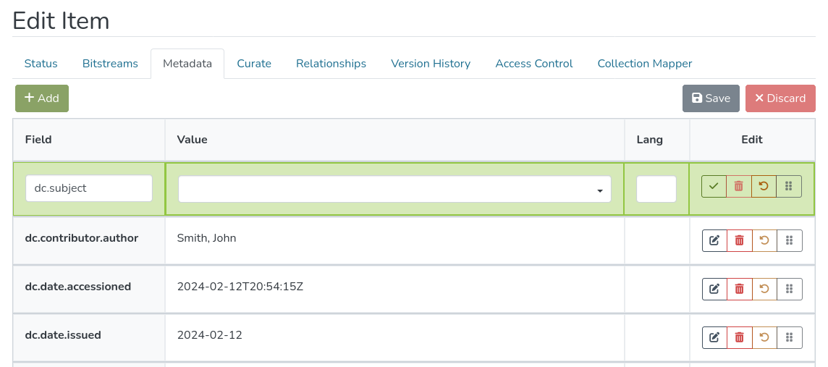Open the Relationships tab
Image resolution: width=828 pixels, height=367 pixels.
coord(331,64)
